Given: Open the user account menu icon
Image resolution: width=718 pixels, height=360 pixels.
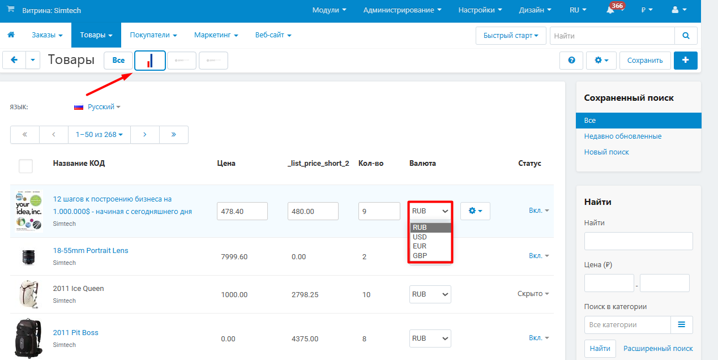Looking at the screenshot, I should click(x=678, y=10).
